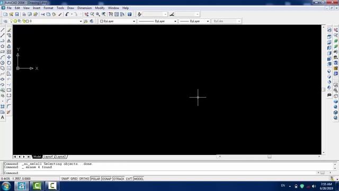Image resolution: width=339 pixels, height=191 pixels.
Task: Select the Circle draw tool
Action: click(2, 63)
